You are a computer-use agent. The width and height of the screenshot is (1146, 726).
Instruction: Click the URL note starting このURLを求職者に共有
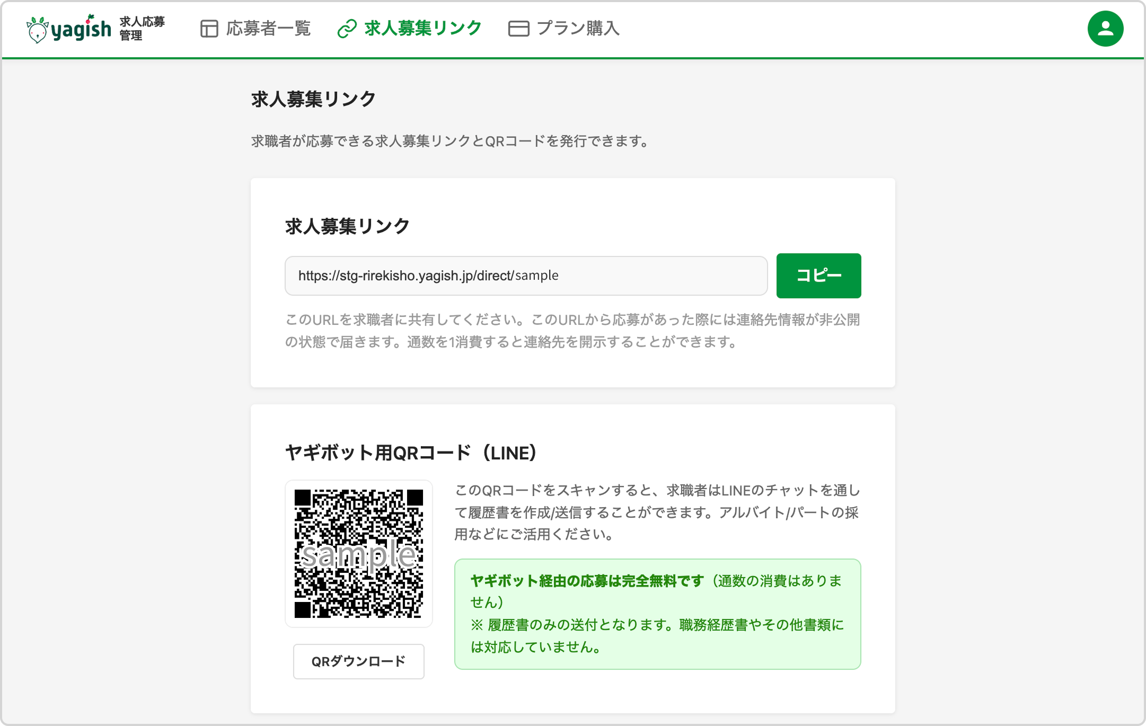(x=572, y=331)
